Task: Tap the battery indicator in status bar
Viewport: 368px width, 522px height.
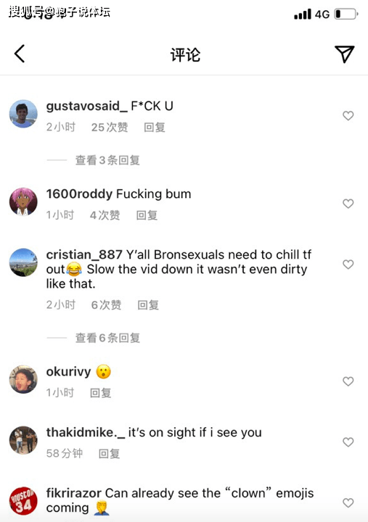Action: tap(346, 14)
